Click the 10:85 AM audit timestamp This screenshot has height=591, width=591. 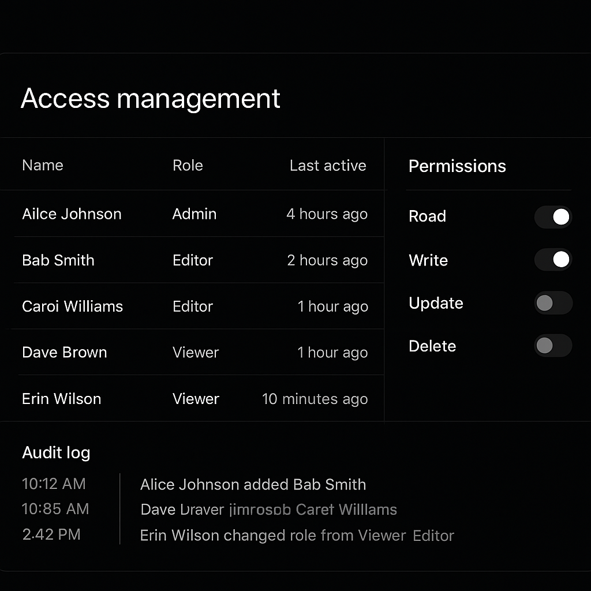pos(55,509)
